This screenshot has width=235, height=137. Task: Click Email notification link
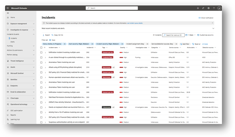[206, 18]
